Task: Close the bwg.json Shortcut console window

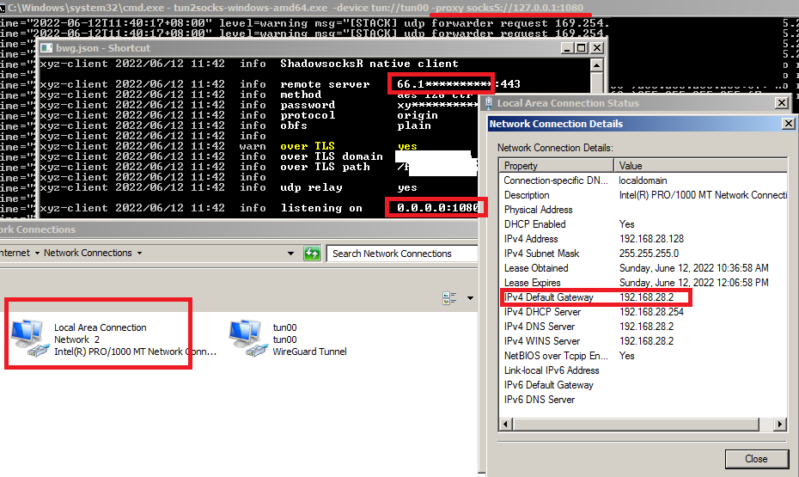Action: [597, 48]
